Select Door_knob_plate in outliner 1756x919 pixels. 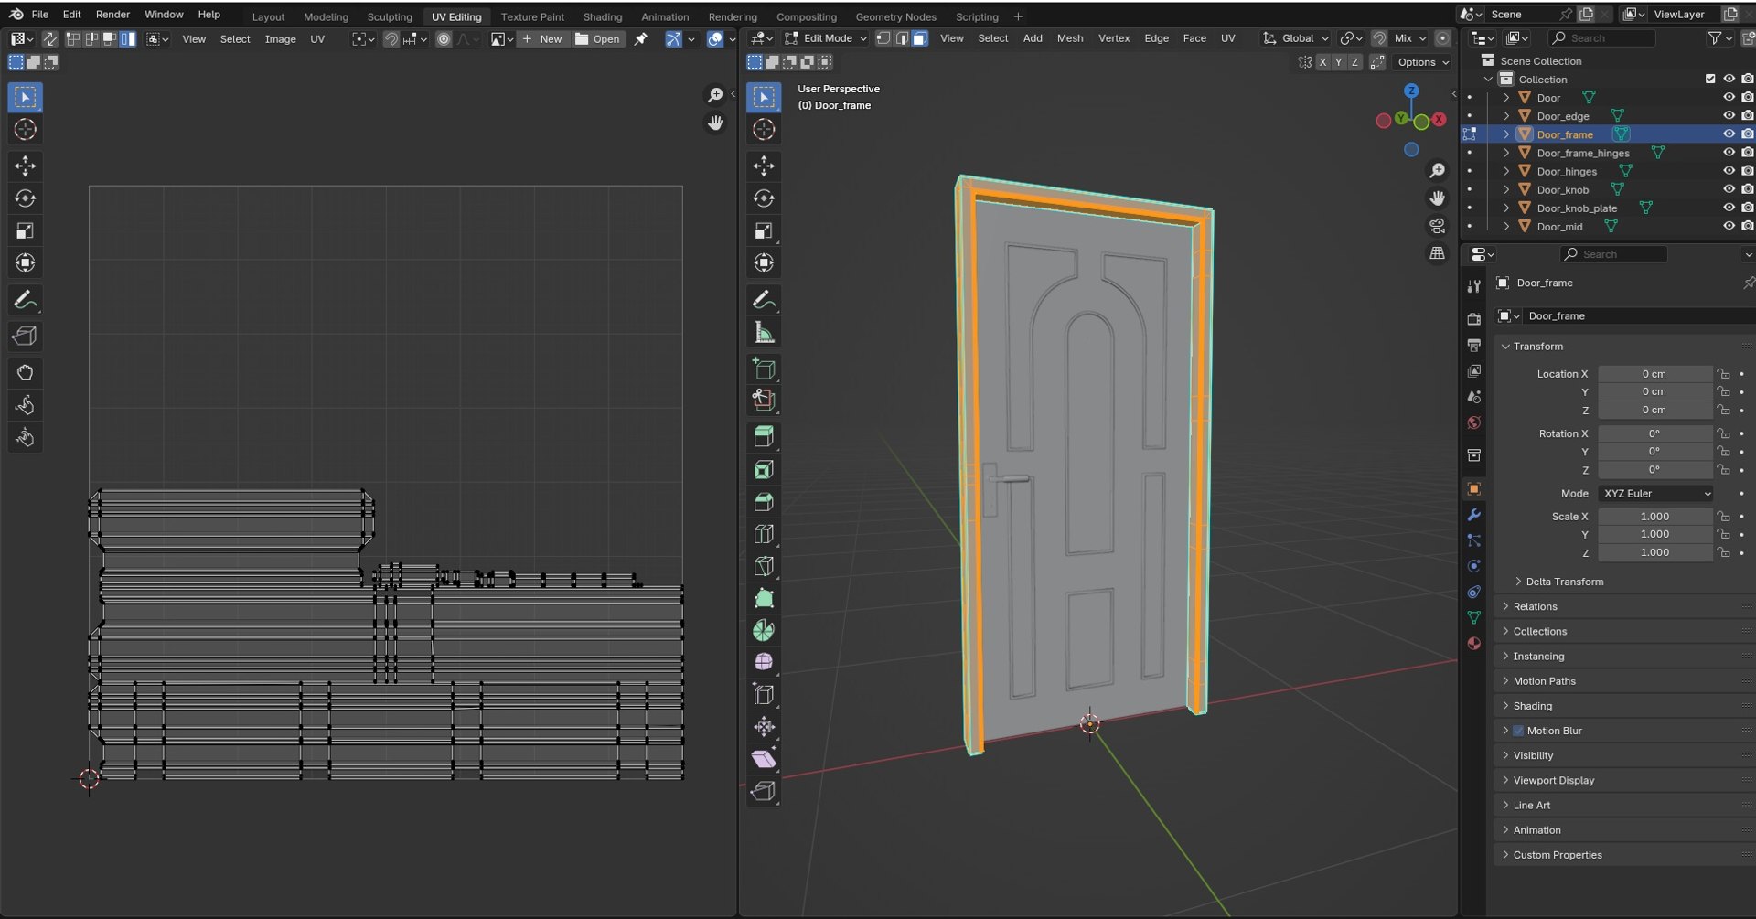click(1577, 208)
